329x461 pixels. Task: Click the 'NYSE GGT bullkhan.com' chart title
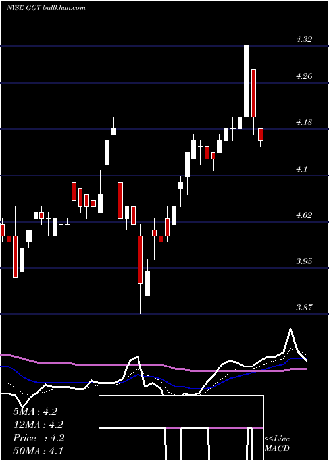click(x=46, y=8)
